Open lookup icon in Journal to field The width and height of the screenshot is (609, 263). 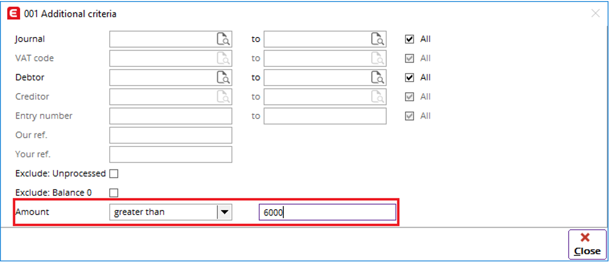[378, 39]
